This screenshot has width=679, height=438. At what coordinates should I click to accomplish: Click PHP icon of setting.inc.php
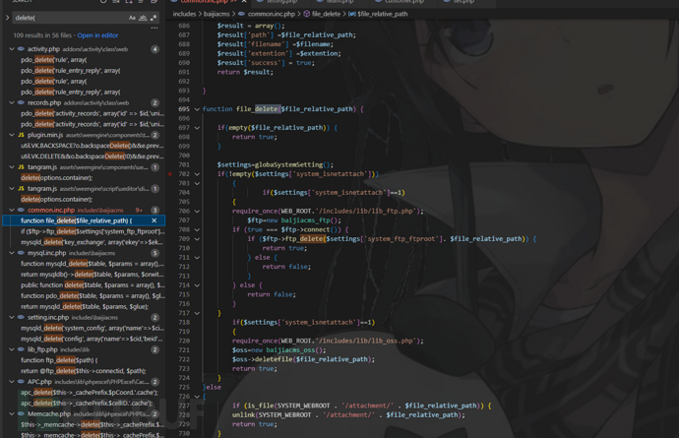[x=21, y=317]
